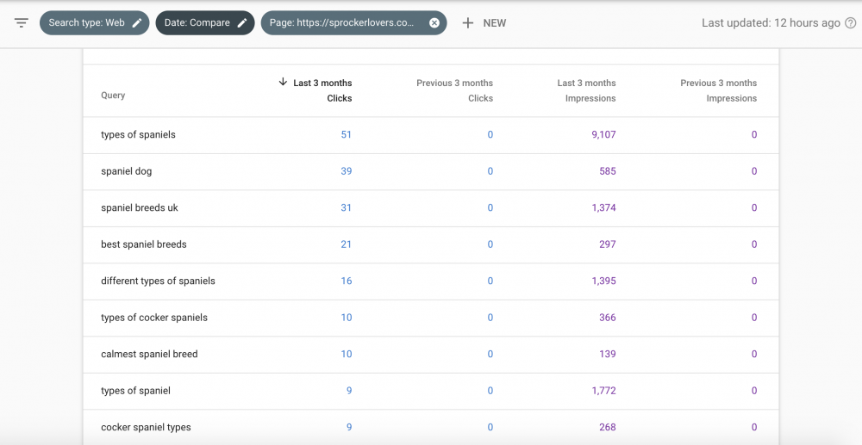
Task: Select the 'types of spaniels' query row
Action: [138, 135]
